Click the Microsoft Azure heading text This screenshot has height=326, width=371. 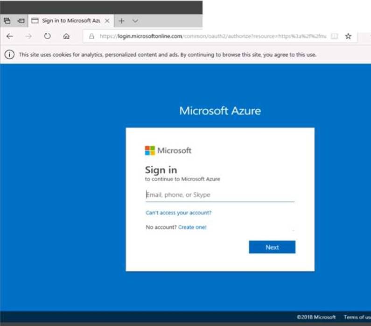[x=220, y=111]
